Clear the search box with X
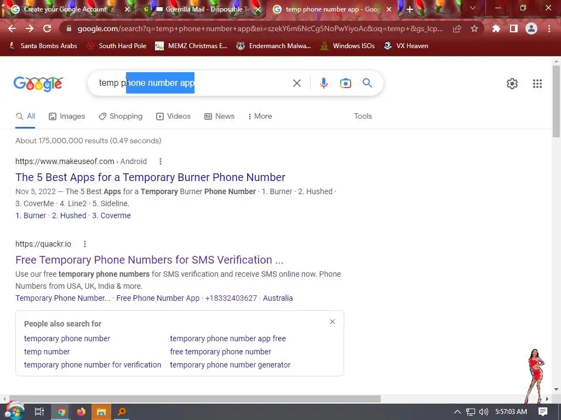561x420 pixels. (x=296, y=83)
